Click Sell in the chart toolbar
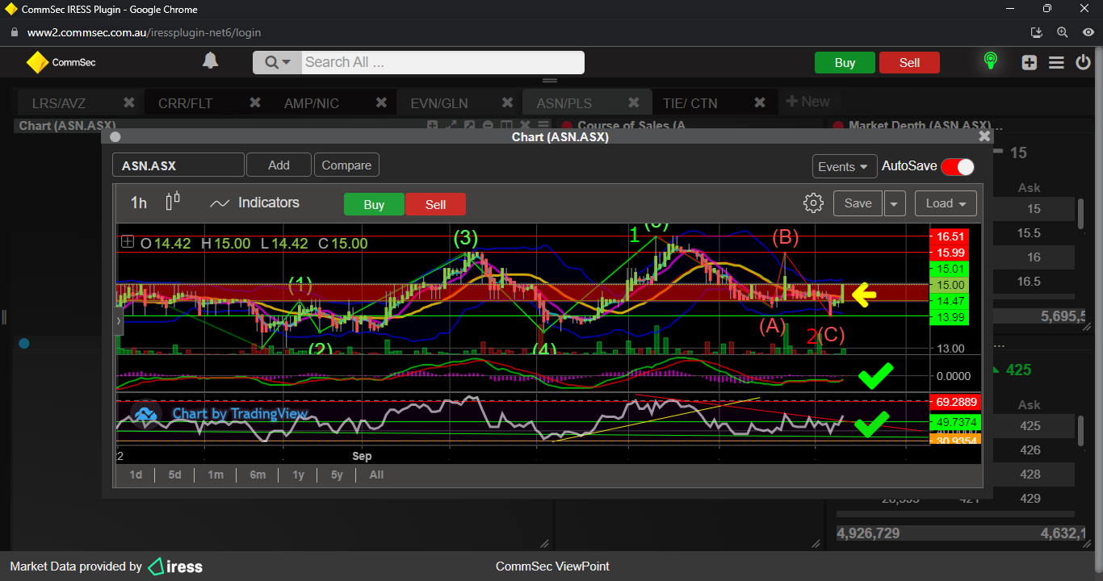 coord(435,204)
